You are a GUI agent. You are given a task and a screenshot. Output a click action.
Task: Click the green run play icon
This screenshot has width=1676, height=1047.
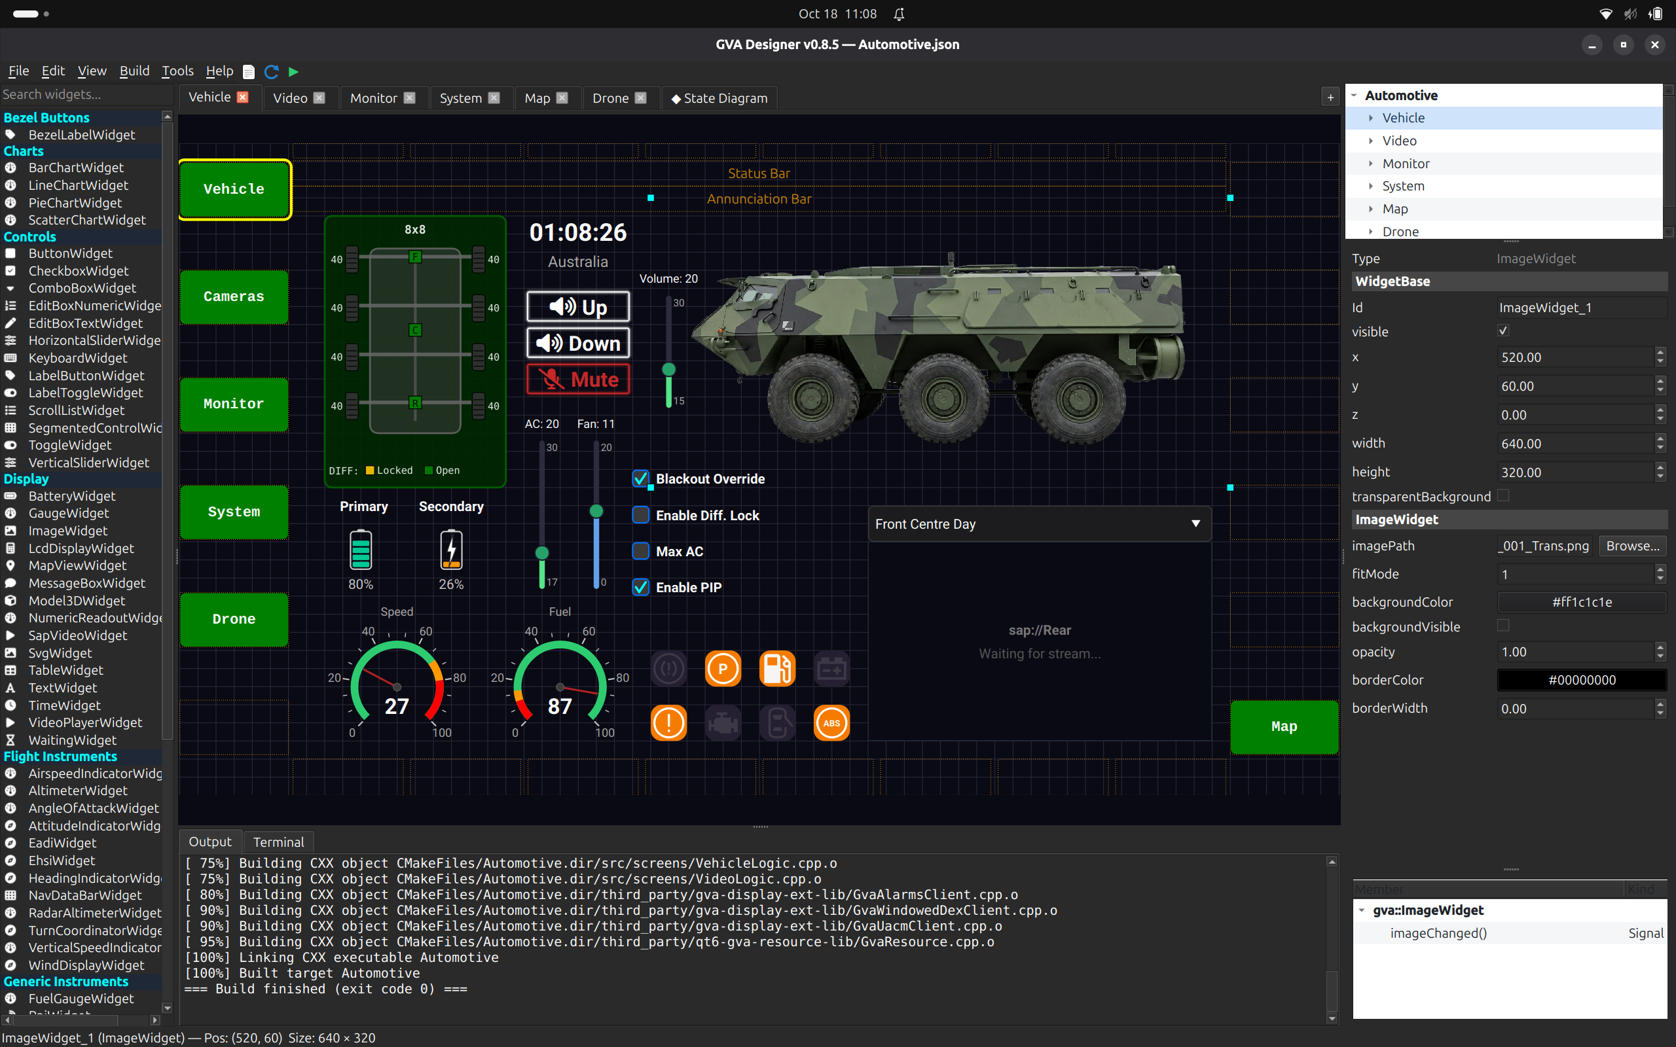click(294, 71)
